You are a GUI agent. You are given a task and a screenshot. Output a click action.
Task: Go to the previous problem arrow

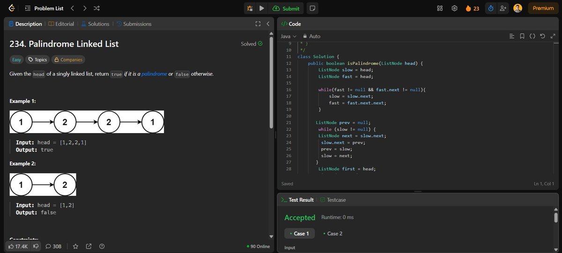pos(72,8)
